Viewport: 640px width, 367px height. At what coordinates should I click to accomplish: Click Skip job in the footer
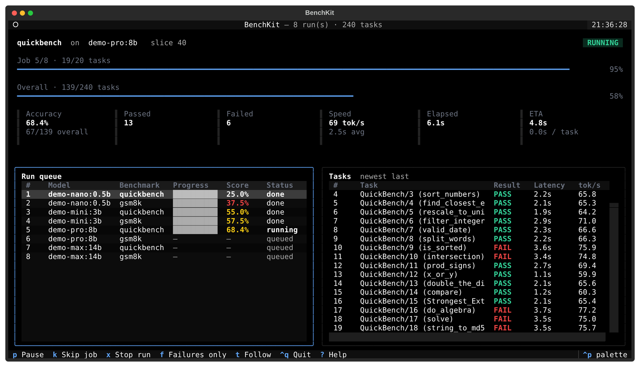pos(75,355)
